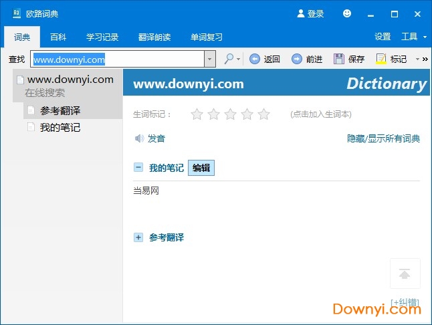Select www.downyi.com 在线搜索 entry in sidebar
The width and height of the screenshot is (432, 325).
(68, 86)
